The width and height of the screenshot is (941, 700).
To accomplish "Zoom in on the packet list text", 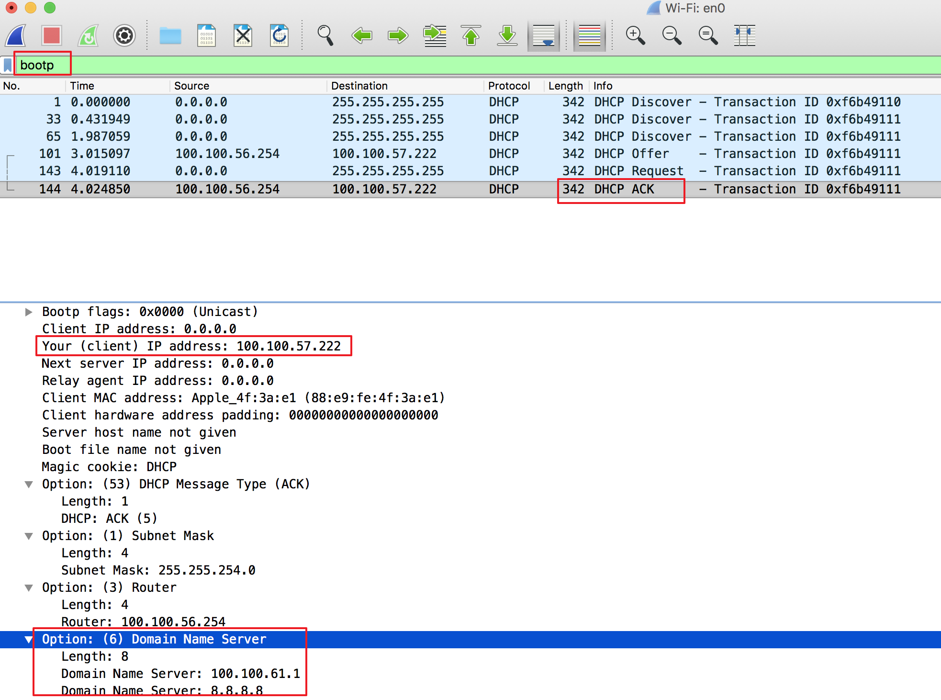I will (635, 35).
